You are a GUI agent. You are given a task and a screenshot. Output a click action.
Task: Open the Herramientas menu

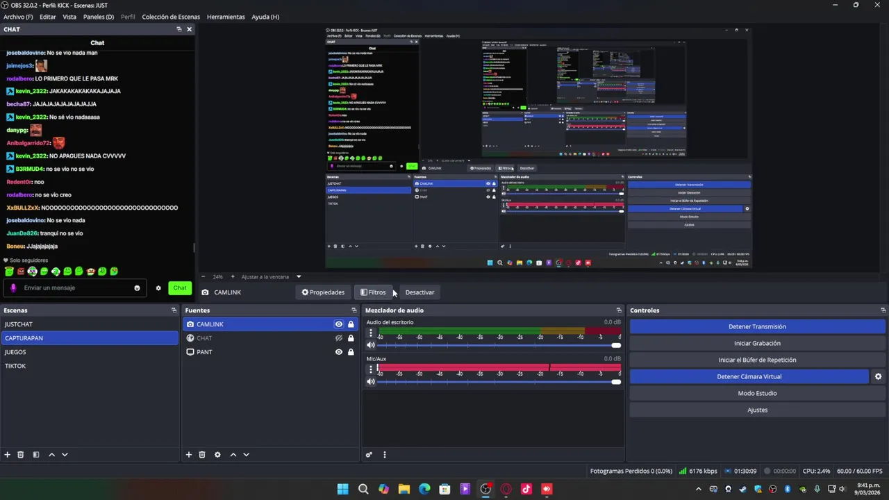tap(226, 17)
